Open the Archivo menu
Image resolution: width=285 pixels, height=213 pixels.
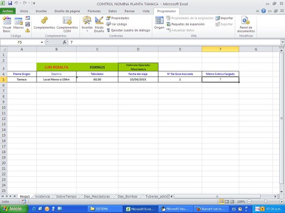pos(9,10)
